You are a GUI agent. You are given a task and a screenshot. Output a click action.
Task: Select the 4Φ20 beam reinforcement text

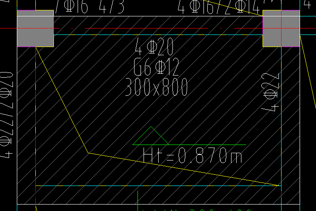pos(154,47)
